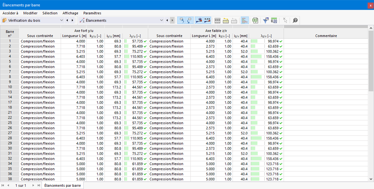Open the Paramètres menu

coord(92,13)
